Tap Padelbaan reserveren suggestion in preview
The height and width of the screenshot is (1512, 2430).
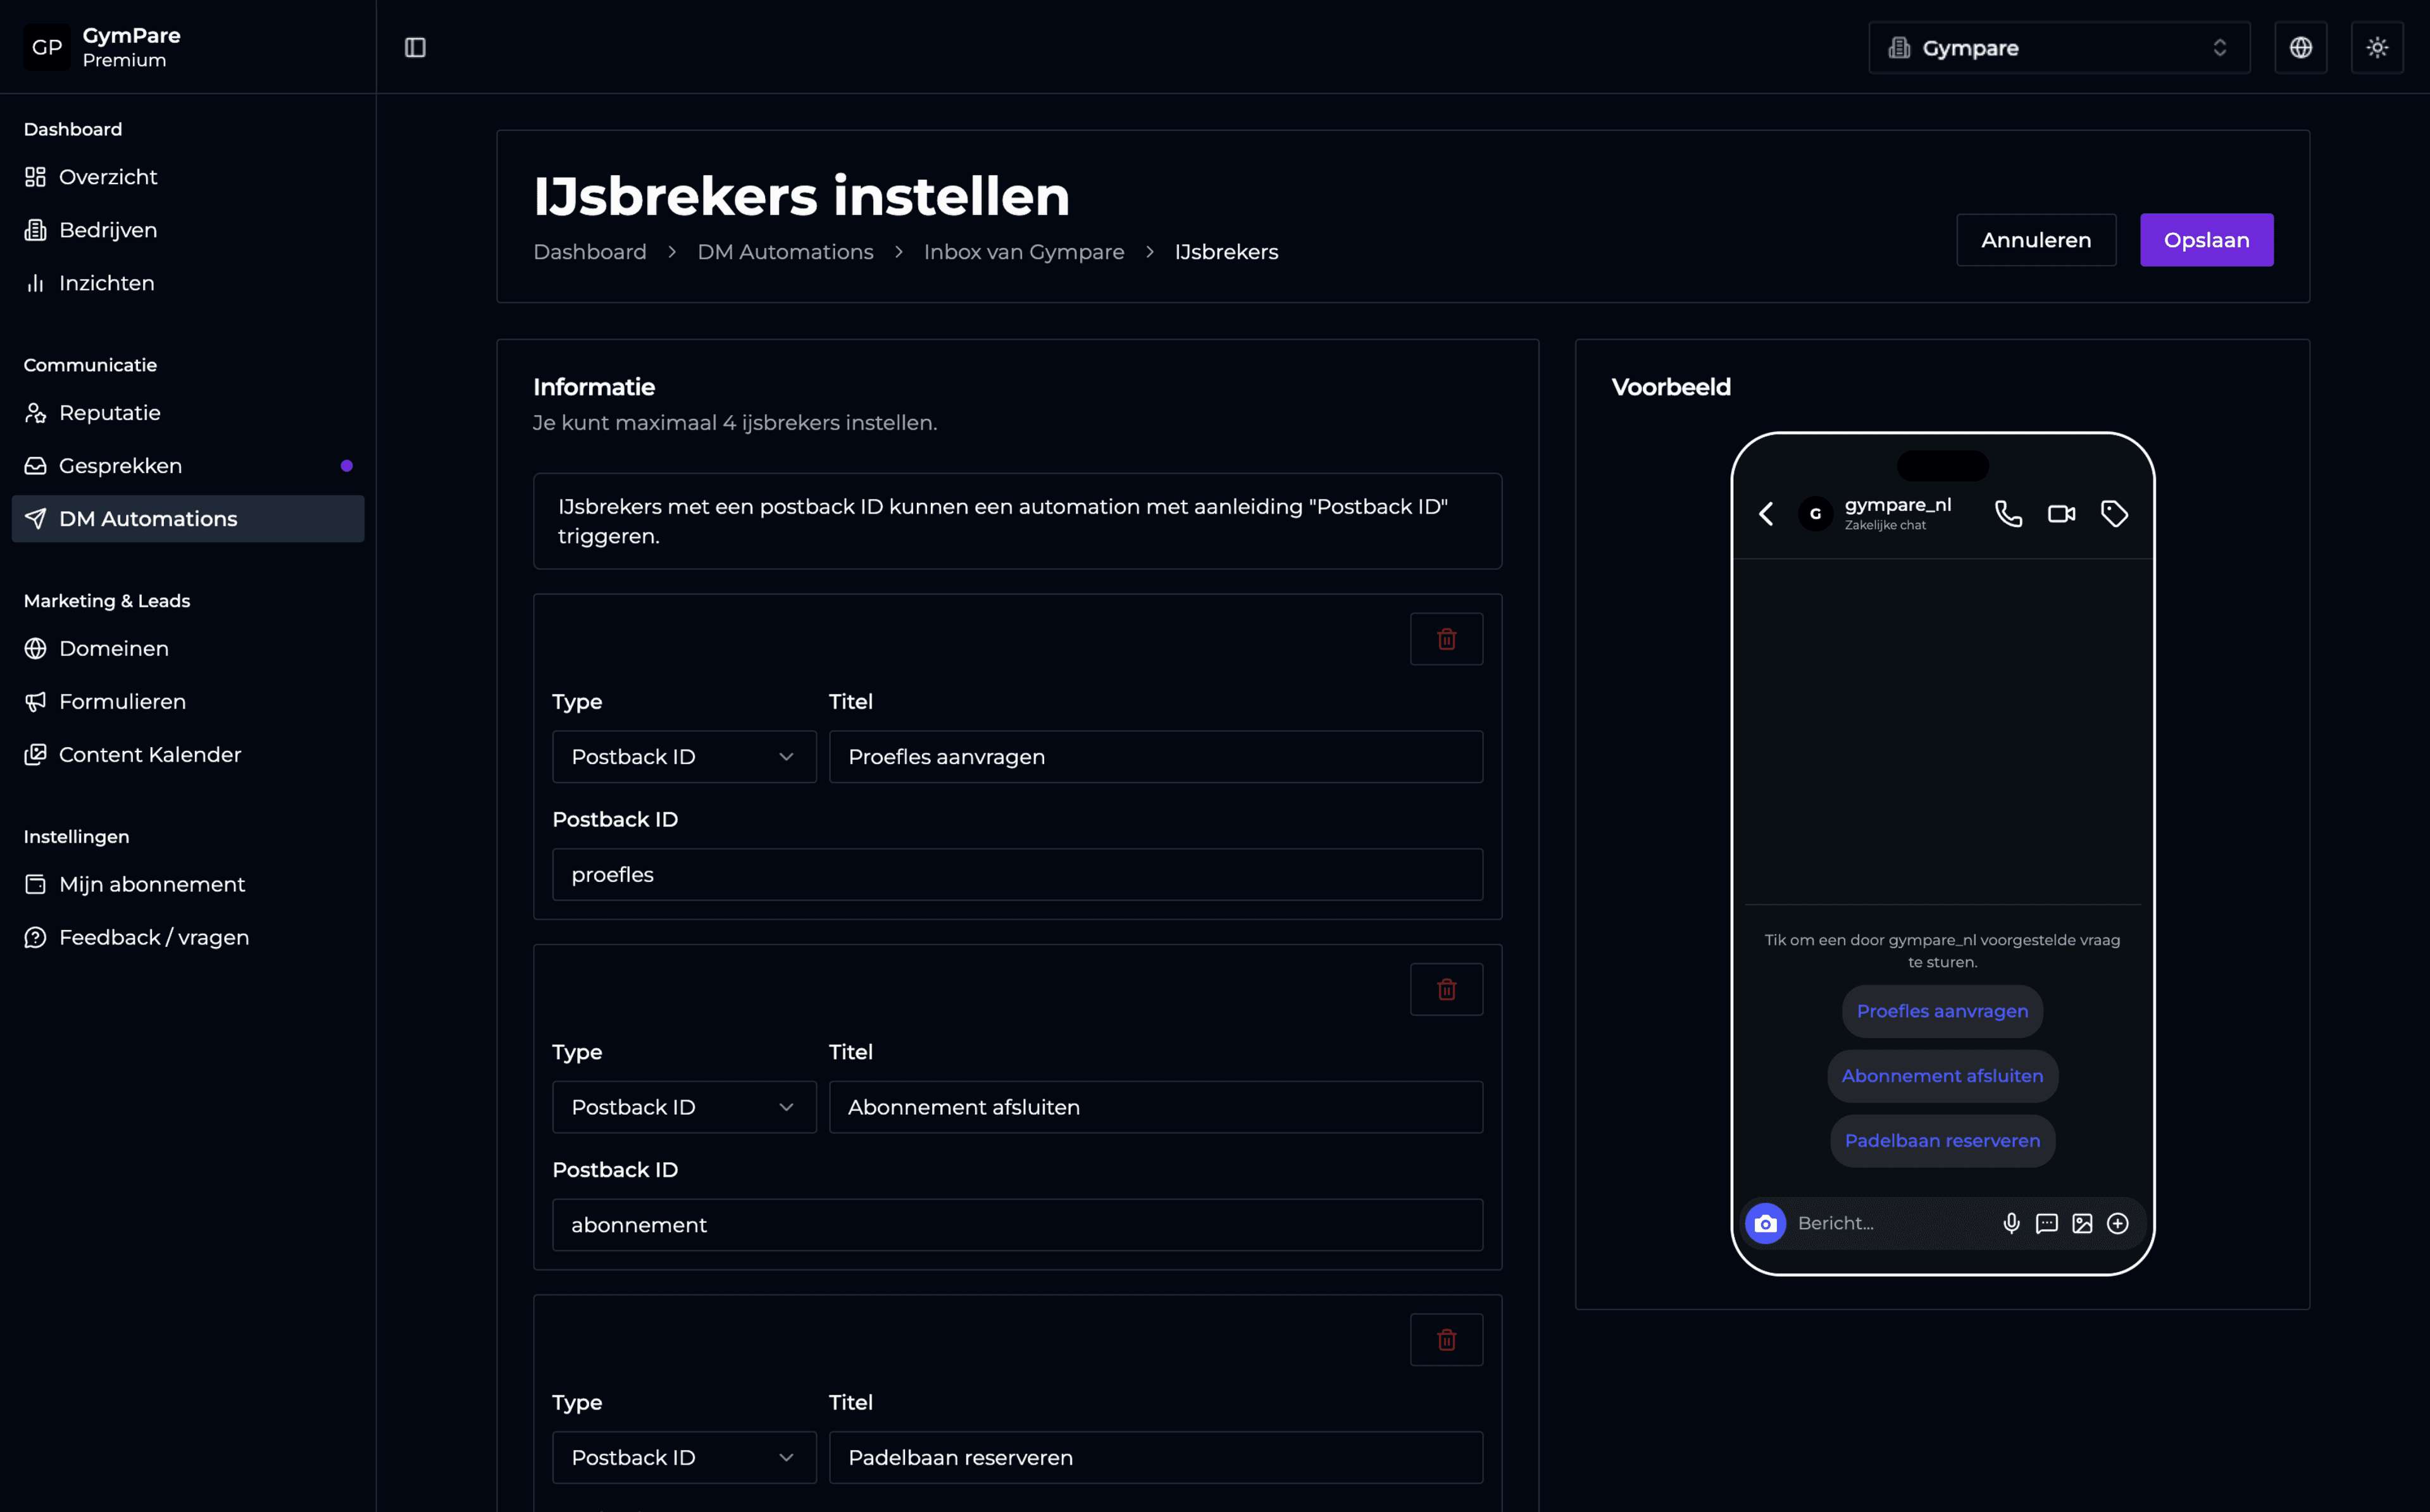1942,1141
